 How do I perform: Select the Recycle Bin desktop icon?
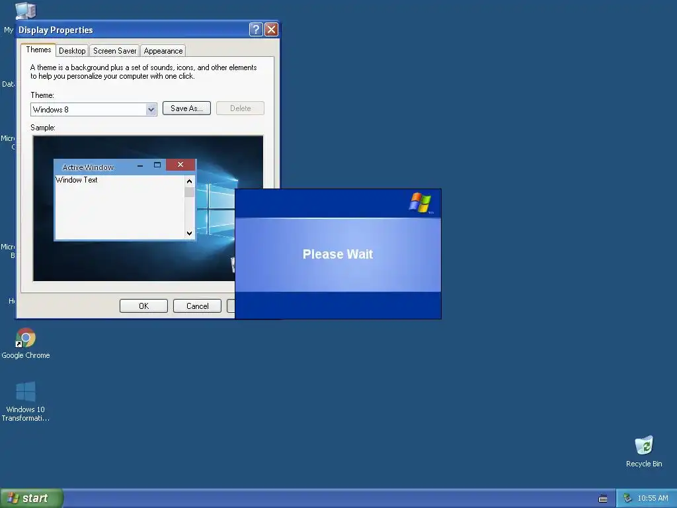644,451
